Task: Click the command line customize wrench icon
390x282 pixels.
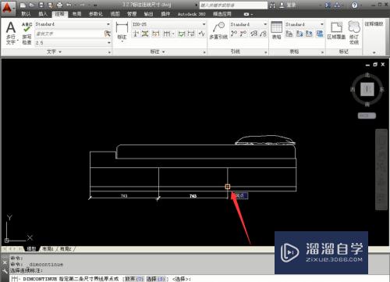Action: (x=5, y=271)
